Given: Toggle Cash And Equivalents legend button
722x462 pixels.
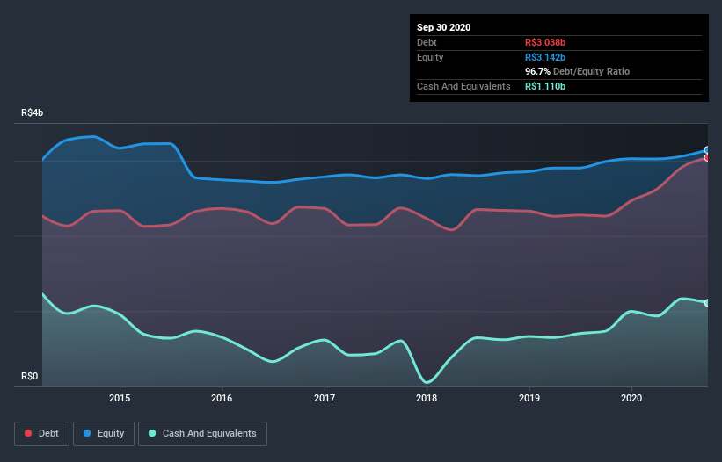Looking at the screenshot, I should pos(202,434).
